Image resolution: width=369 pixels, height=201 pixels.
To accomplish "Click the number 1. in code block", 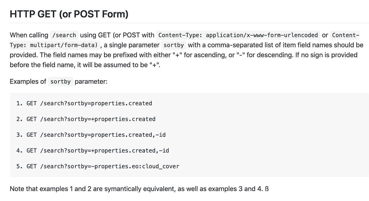I will point(20,103).
